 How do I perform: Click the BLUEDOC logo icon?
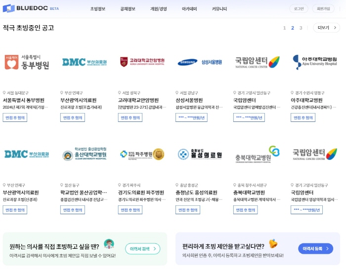pos(8,8)
